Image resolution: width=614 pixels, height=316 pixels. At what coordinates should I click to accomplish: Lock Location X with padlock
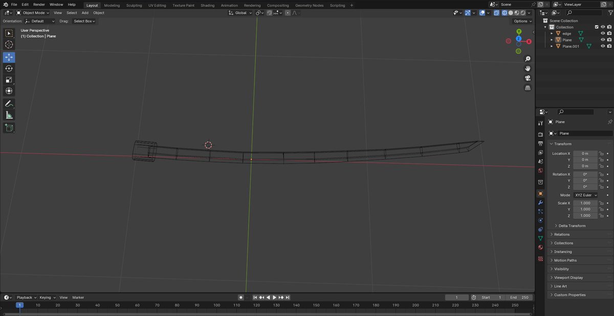click(x=602, y=153)
